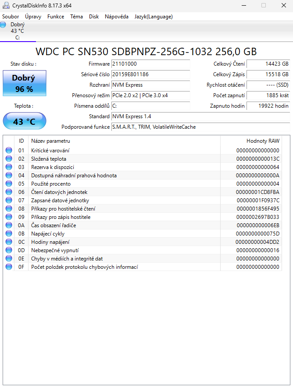This screenshot has width=293, height=387.
Task: Click status orb for Napájecí cykly row
Action: click(x=9, y=233)
